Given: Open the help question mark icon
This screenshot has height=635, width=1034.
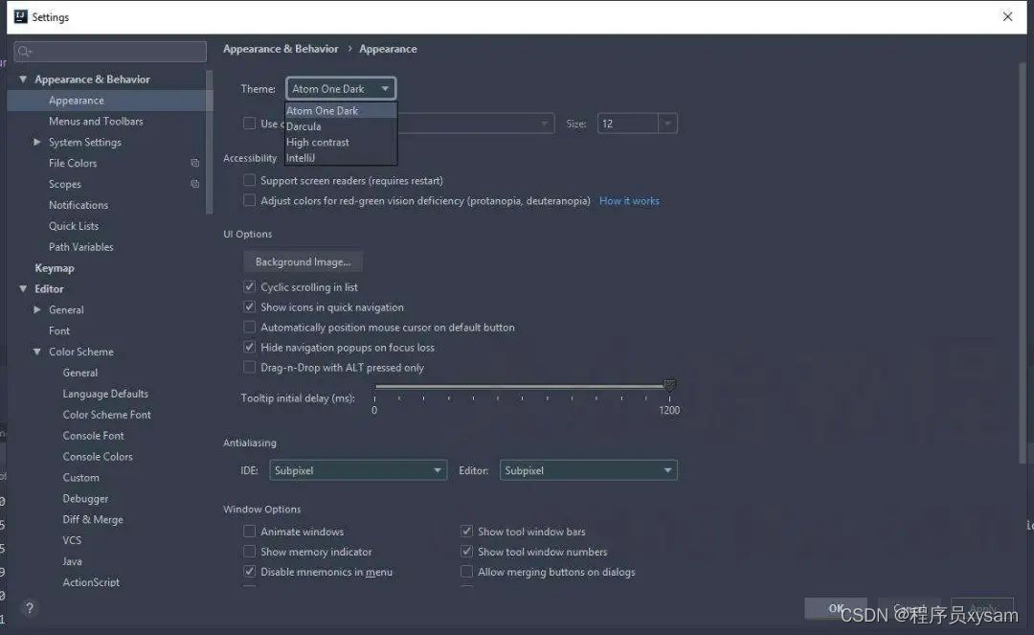Looking at the screenshot, I should point(29,608).
